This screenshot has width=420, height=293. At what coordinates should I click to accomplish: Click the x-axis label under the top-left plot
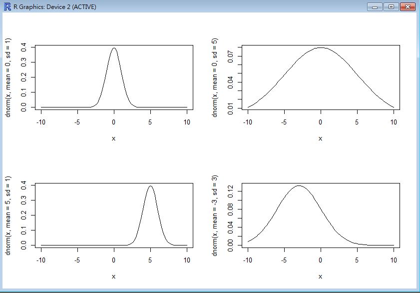coord(114,138)
